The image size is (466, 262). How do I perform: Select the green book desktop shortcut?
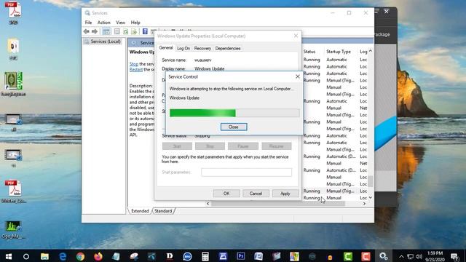(x=13, y=84)
